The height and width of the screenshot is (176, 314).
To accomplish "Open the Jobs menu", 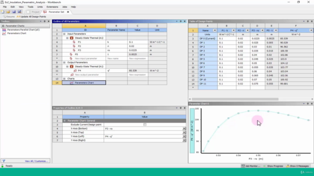I will tap(64, 7).
